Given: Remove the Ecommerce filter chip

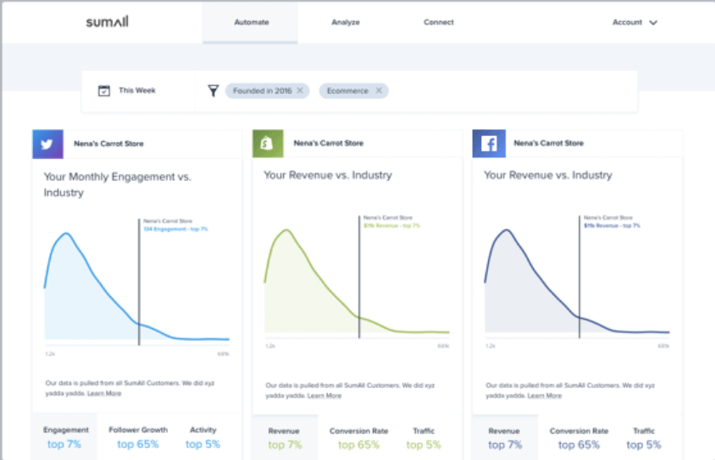Looking at the screenshot, I should click(x=379, y=90).
